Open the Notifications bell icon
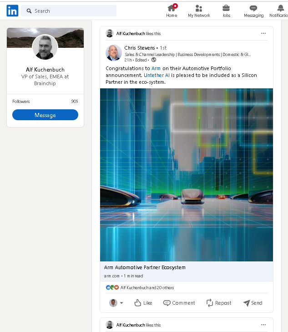 280,8
